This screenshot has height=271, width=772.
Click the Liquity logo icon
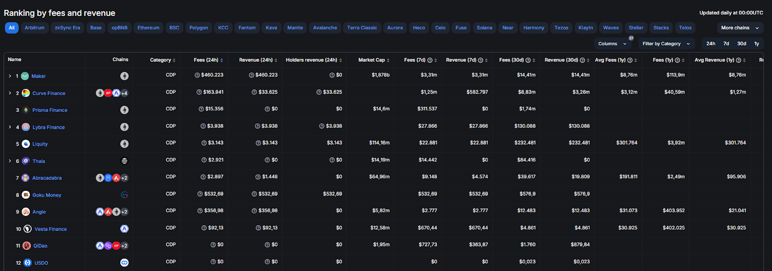click(26, 144)
